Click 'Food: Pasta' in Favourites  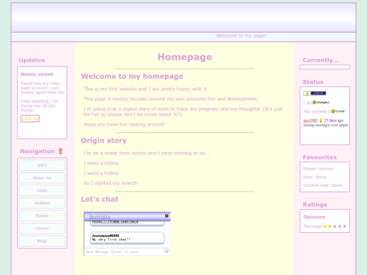pyautogui.click(x=315, y=177)
